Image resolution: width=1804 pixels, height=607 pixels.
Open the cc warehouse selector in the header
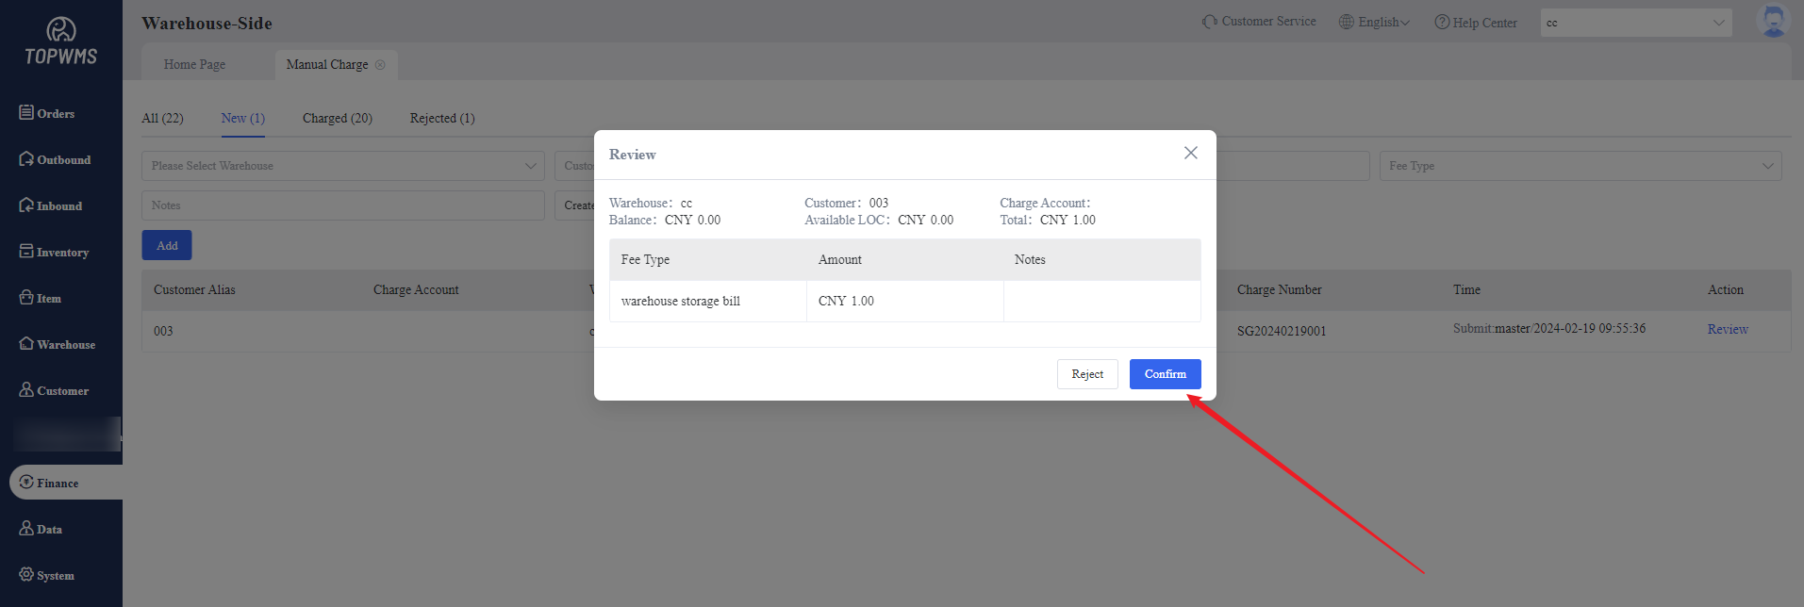tap(1635, 23)
